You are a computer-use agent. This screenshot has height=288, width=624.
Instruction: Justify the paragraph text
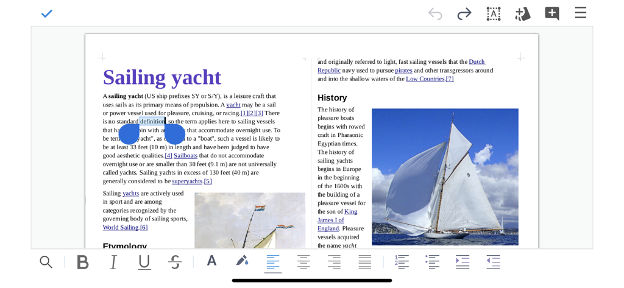tap(365, 262)
